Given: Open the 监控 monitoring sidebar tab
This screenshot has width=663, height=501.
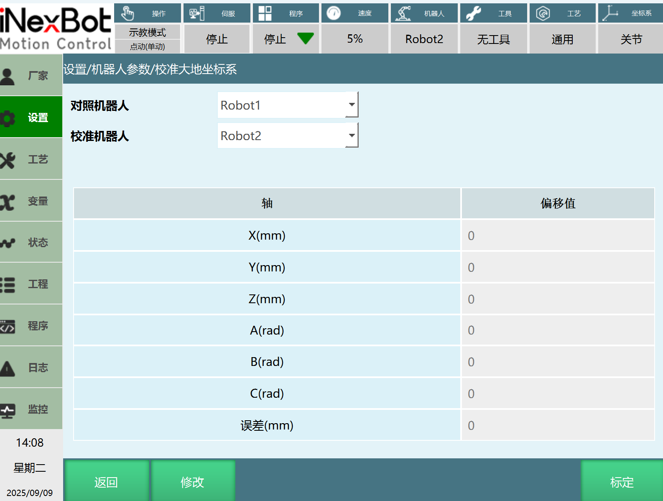Looking at the screenshot, I should 31,409.
